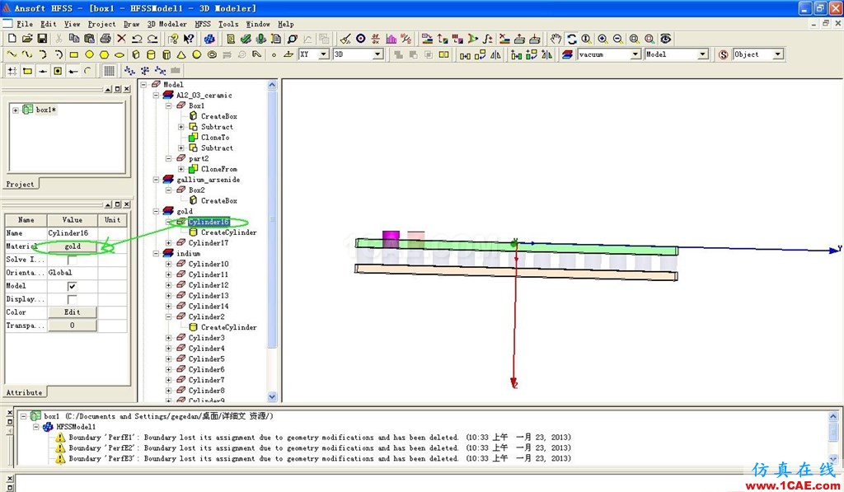
Task: Toggle the Solve Inside checkbox
Action: pos(72,260)
